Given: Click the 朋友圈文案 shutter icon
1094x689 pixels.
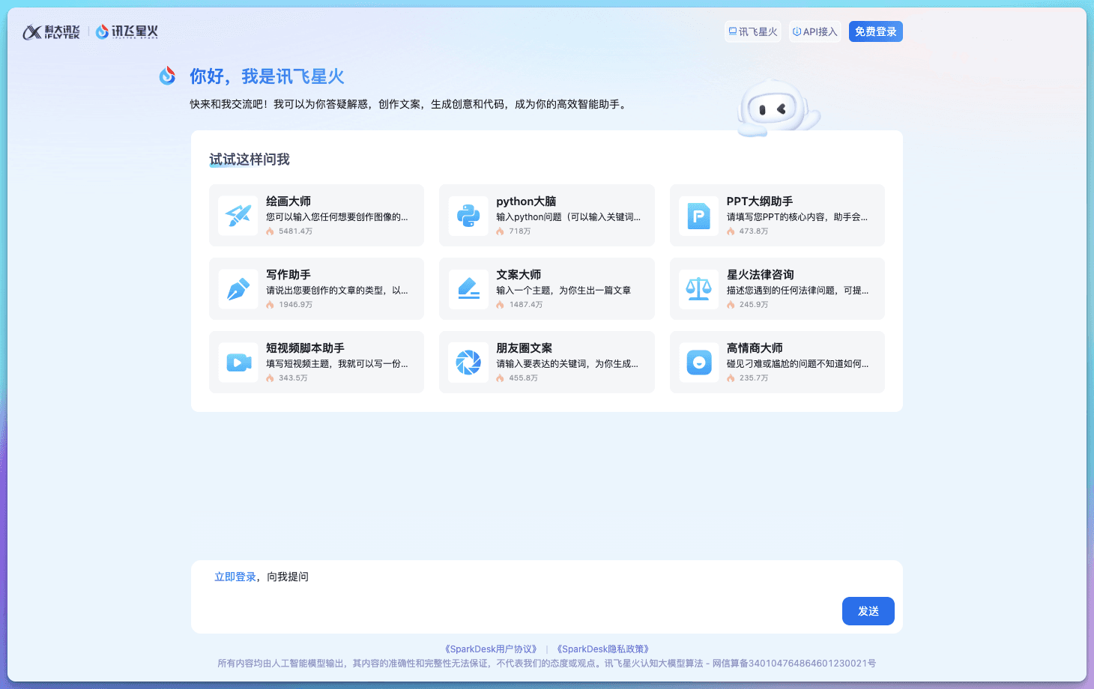Looking at the screenshot, I should point(468,362).
